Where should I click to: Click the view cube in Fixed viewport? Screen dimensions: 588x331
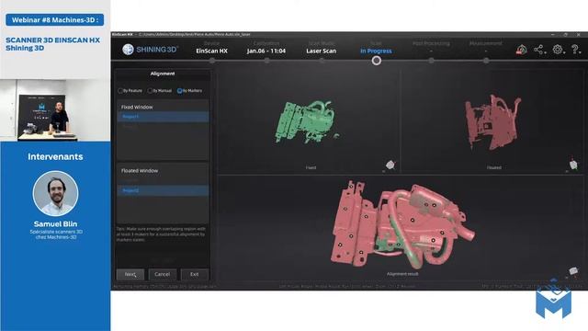[390, 165]
